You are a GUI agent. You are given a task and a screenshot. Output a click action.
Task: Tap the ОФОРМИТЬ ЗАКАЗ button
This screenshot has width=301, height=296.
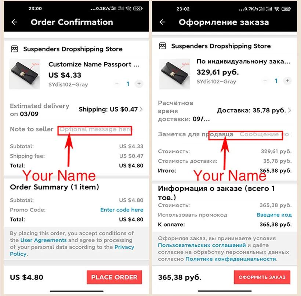pos(262,277)
